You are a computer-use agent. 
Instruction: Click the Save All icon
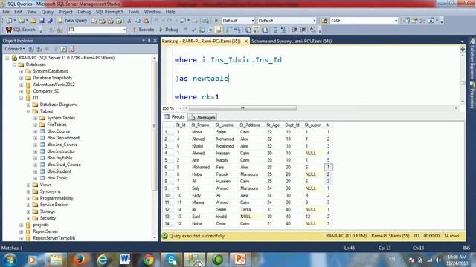click(50, 21)
